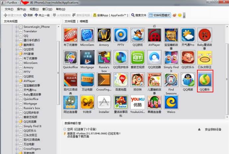Toggle the switch view mode button
The height and width of the screenshot is (154, 229).
click(160, 15)
